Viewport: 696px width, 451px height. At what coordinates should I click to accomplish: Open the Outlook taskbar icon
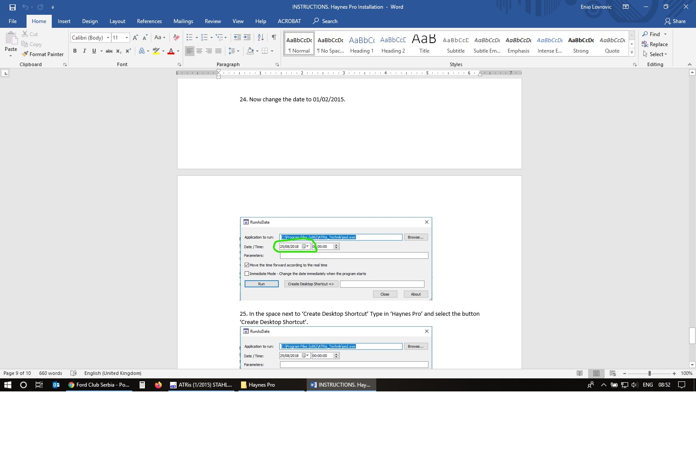pos(56,385)
